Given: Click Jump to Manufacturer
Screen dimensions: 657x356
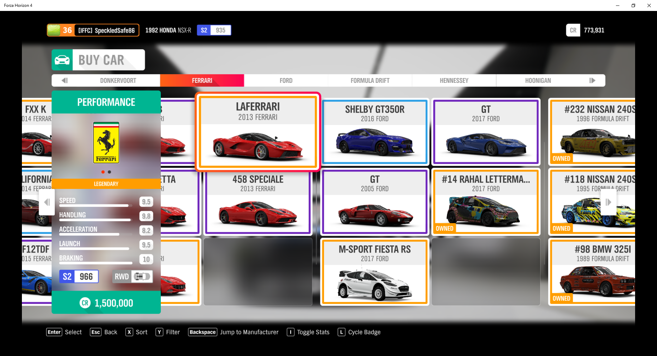Looking at the screenshot, I should coord(249,332).
